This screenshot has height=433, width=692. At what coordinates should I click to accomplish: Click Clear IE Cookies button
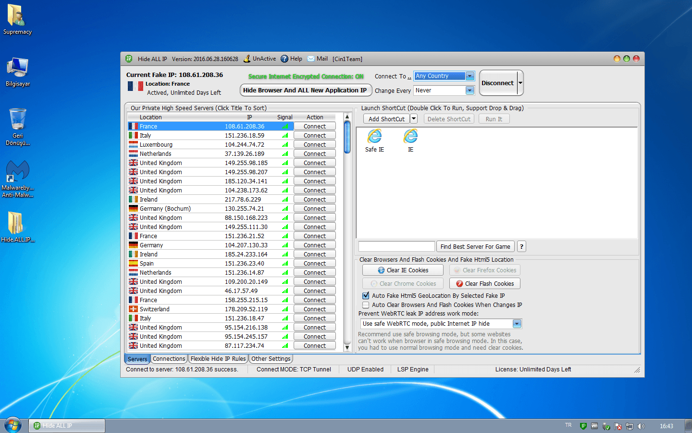coord(403,270)
